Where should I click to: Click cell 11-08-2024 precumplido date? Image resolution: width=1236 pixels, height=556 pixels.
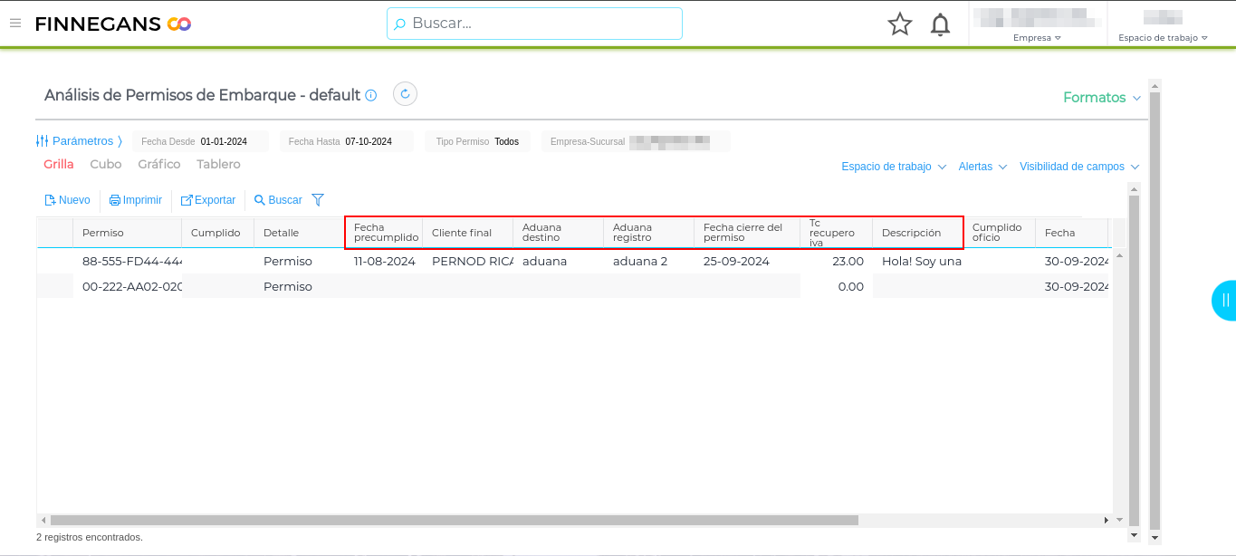click(x=384, y=261)
